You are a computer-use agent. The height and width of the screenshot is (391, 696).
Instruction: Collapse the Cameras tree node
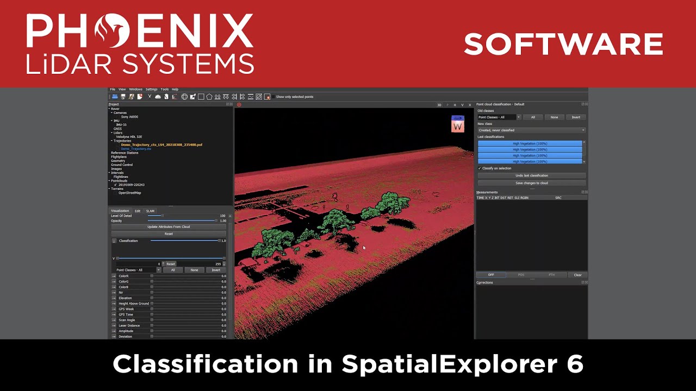112,113
